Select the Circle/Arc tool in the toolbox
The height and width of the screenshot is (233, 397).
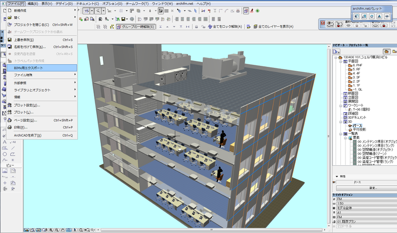(x=4, y=154)
